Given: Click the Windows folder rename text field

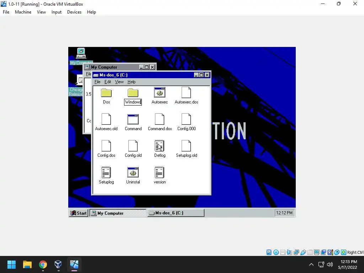Looking at the screenshot, I should [133, 102].
